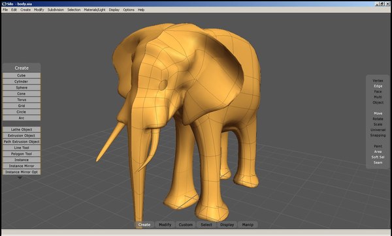Screen dimensions: 392x236
Task: Switch to Vertex selection mode
Action: pyautogui.click(x=378, y=81)
